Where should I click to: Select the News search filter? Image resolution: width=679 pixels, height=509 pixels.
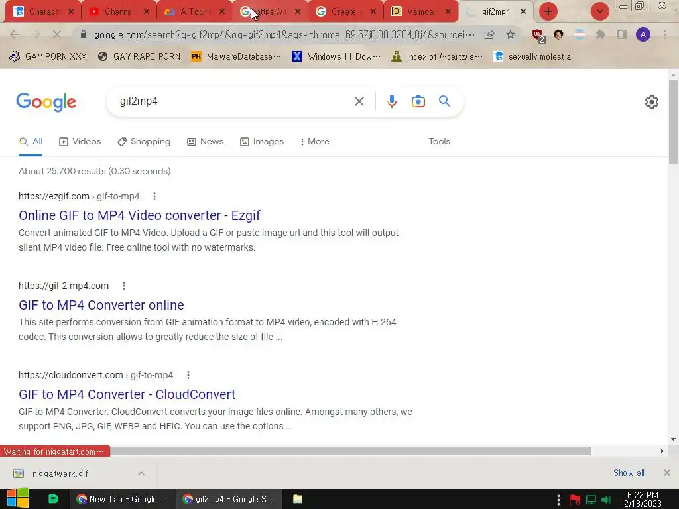tap(206, 142)
